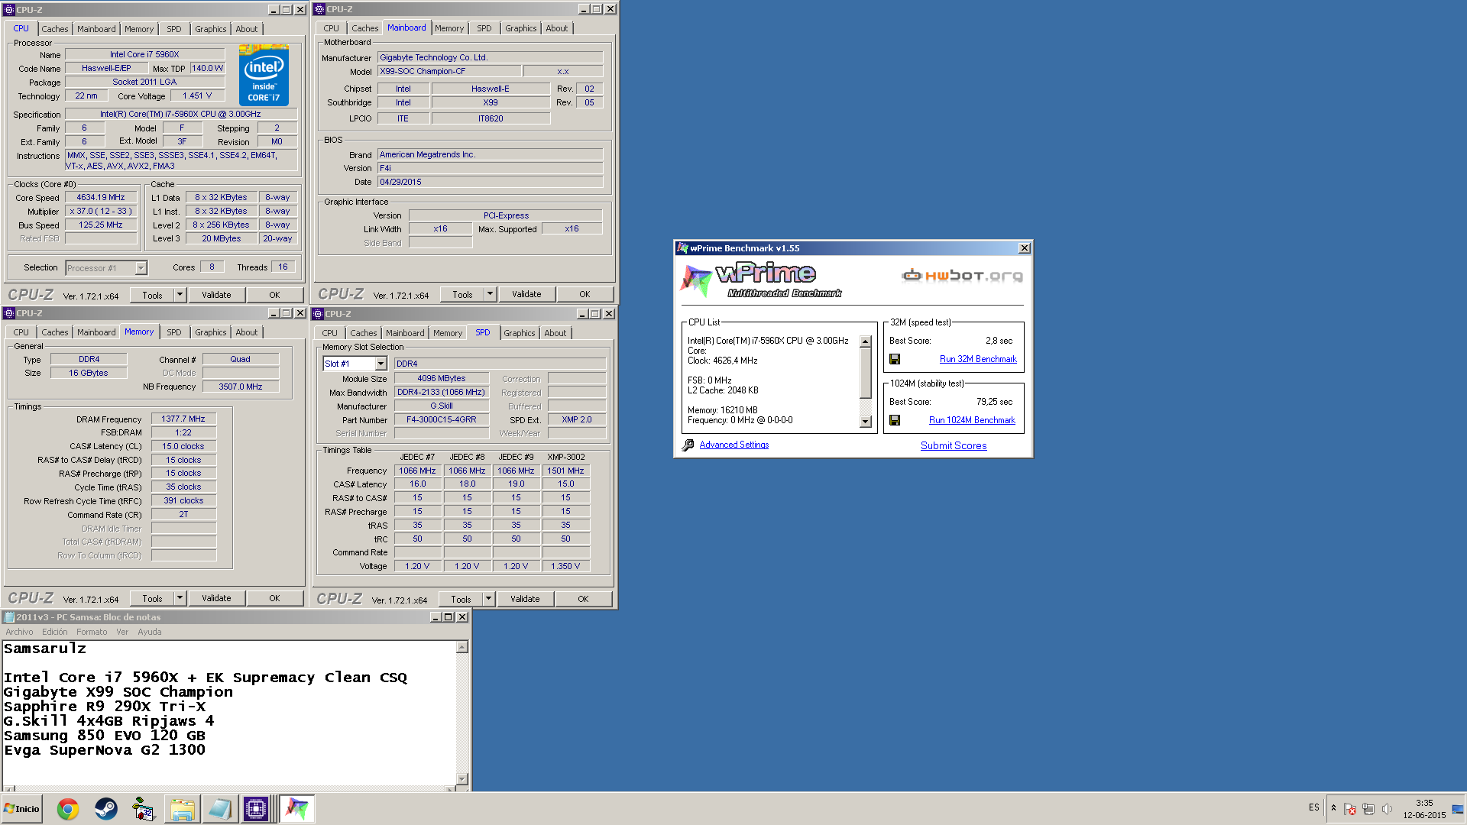Open Memory tab in Mainboard CPU-Z window
1467x825 pixels.
click(x=449, y=28)
